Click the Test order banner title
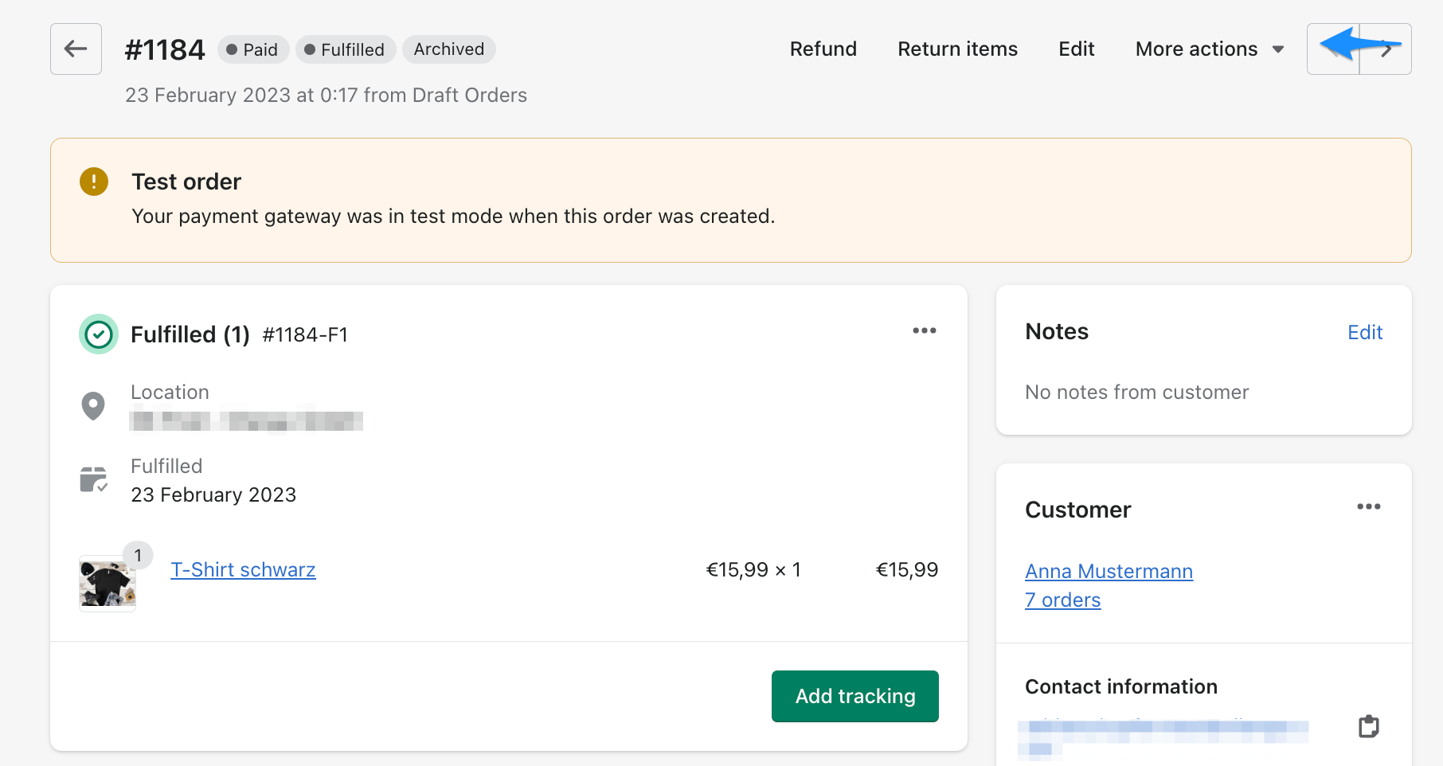 point(186,182)
